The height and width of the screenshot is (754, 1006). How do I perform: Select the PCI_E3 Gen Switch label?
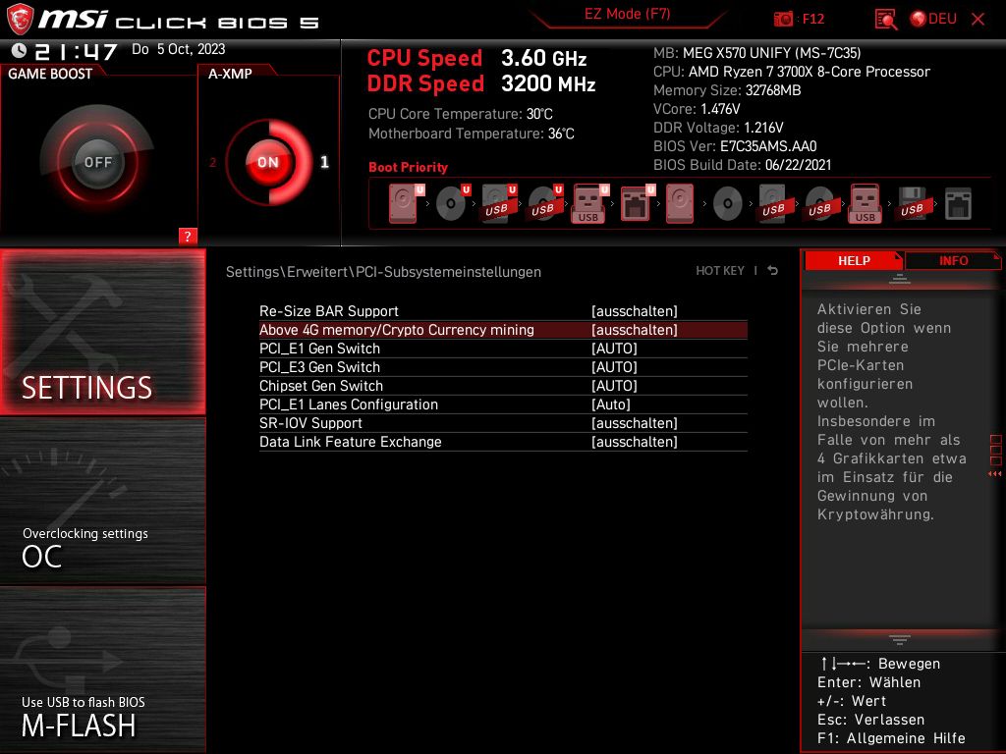click(x=319, y=367)
